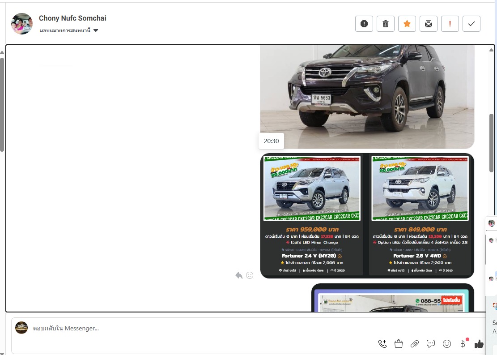
Task: Mark conversation unread with envelope button
Action: 428,24
